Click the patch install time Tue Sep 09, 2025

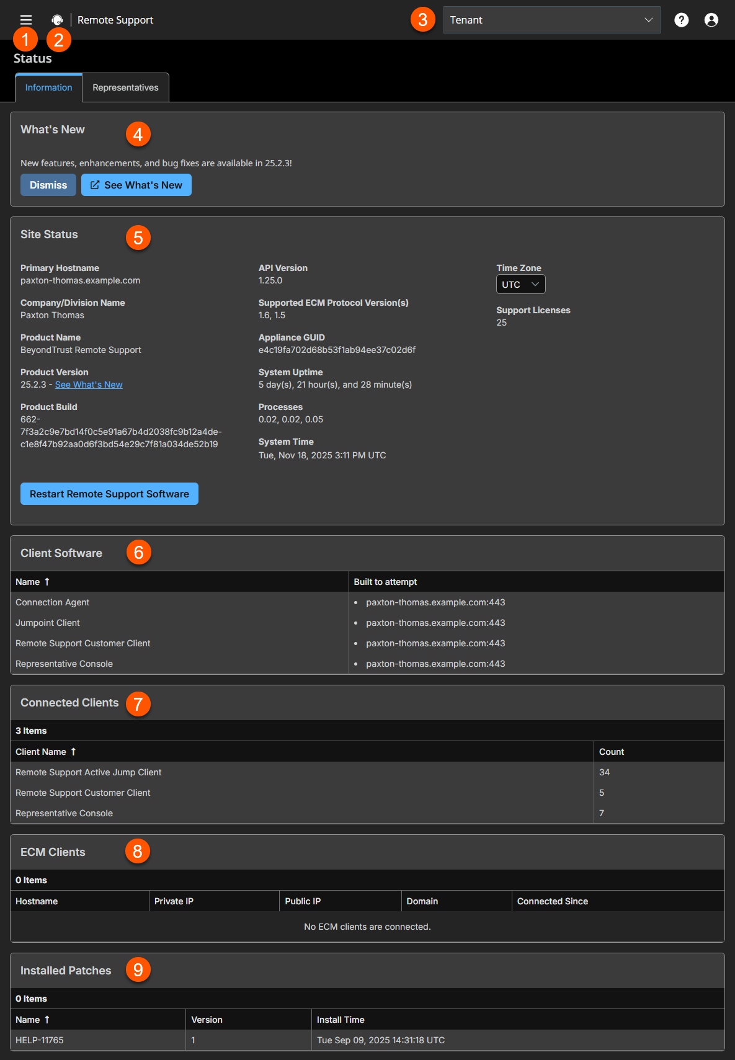(381, 1040)
